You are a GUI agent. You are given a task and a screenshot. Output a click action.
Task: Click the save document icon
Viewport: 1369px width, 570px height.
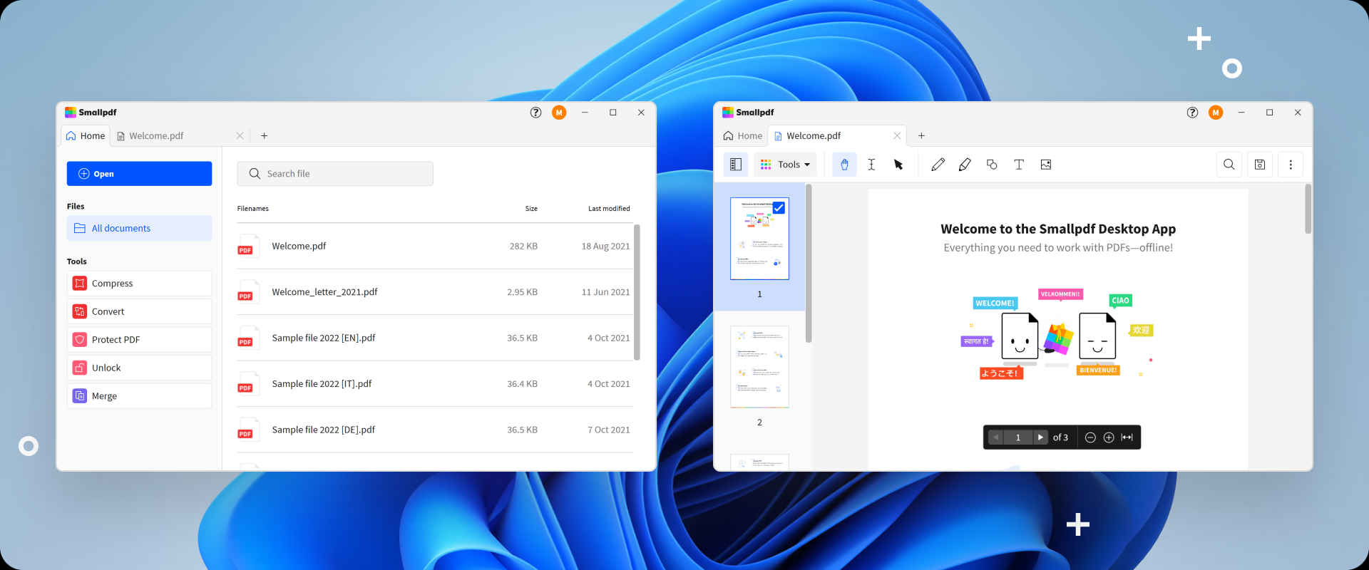[1260, 165]
